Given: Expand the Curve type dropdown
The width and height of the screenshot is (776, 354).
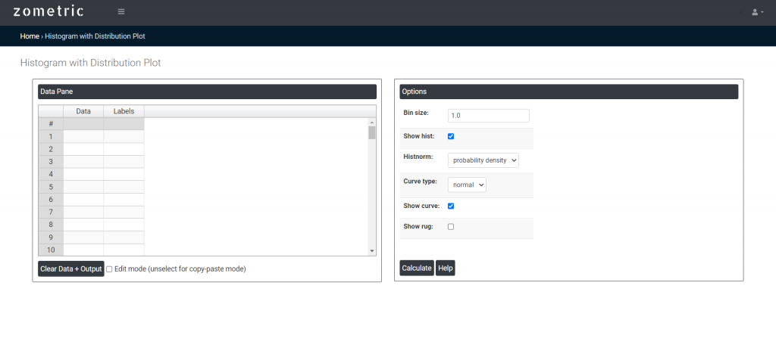Looking at the screenshot, I should (466, 185).
